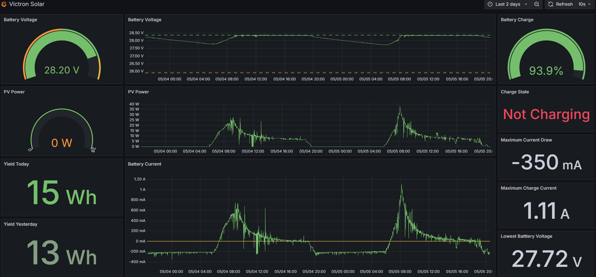Click the 27.72 V lowest battery voltage value

tap(546, 259)
